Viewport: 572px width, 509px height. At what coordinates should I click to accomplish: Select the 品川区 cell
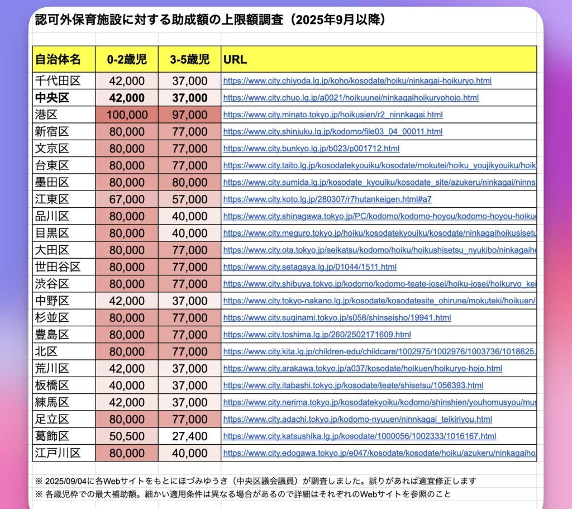tap(64, 216)
